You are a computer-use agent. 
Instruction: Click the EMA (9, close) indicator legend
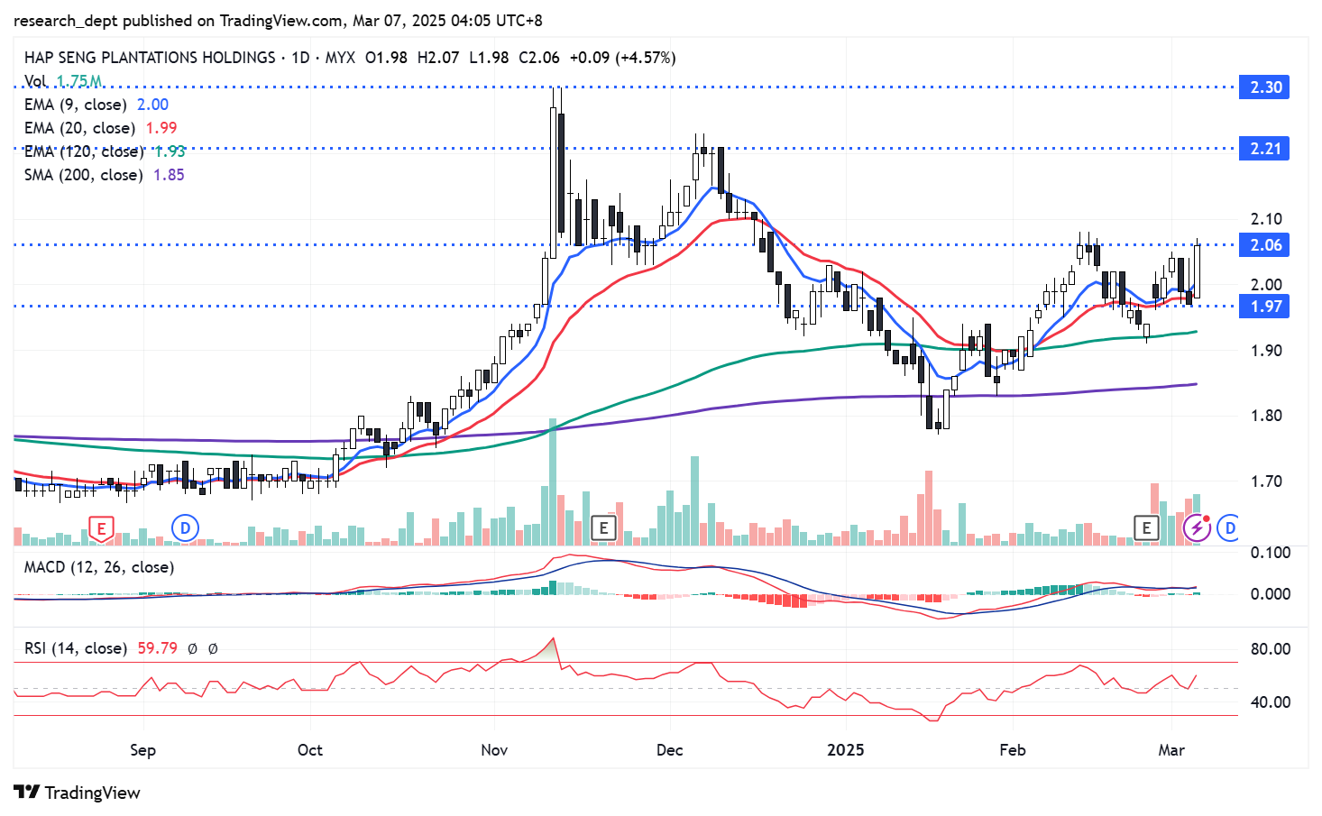96,105
